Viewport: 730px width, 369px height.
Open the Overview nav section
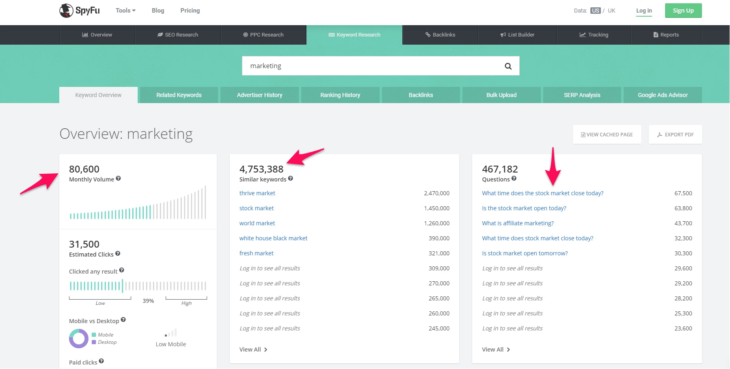coord(97,35)
